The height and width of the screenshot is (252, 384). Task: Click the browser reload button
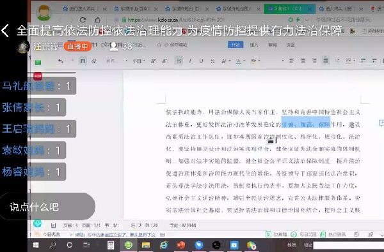coord(83,20)
